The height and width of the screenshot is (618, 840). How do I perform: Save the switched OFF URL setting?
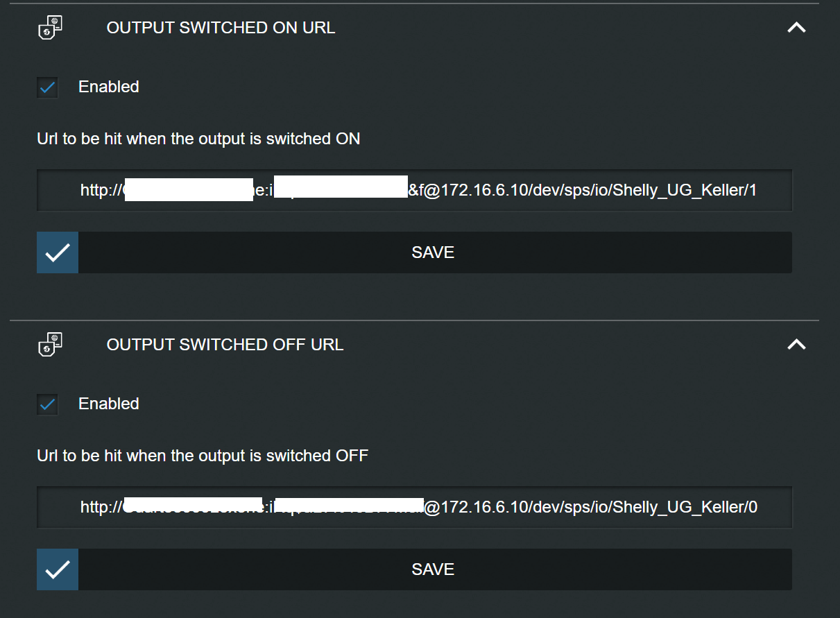pyautogui.click(x=433, y=569)
